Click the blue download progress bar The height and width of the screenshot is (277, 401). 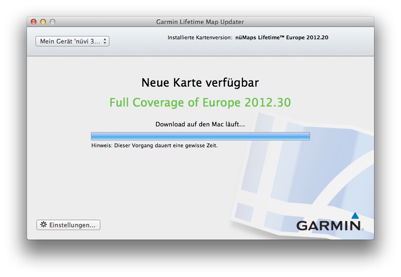200,136
